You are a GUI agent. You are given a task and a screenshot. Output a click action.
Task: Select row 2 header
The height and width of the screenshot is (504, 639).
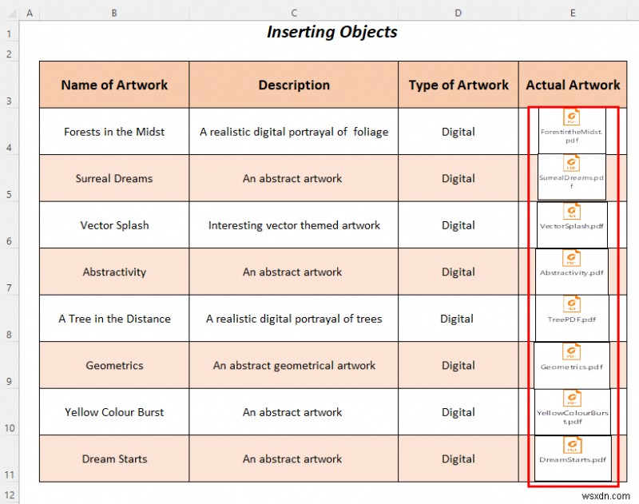(x=10, y=53)
